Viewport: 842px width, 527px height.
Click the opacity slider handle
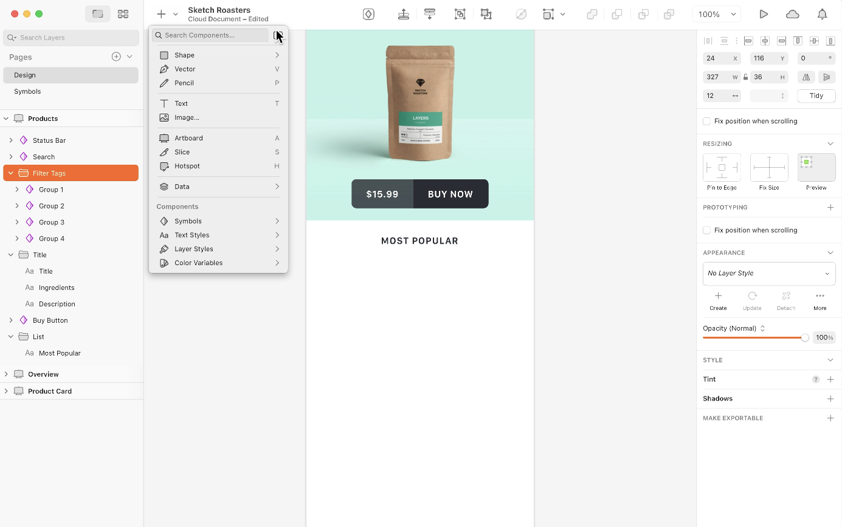pyautogui.click(x=805, y=337)
